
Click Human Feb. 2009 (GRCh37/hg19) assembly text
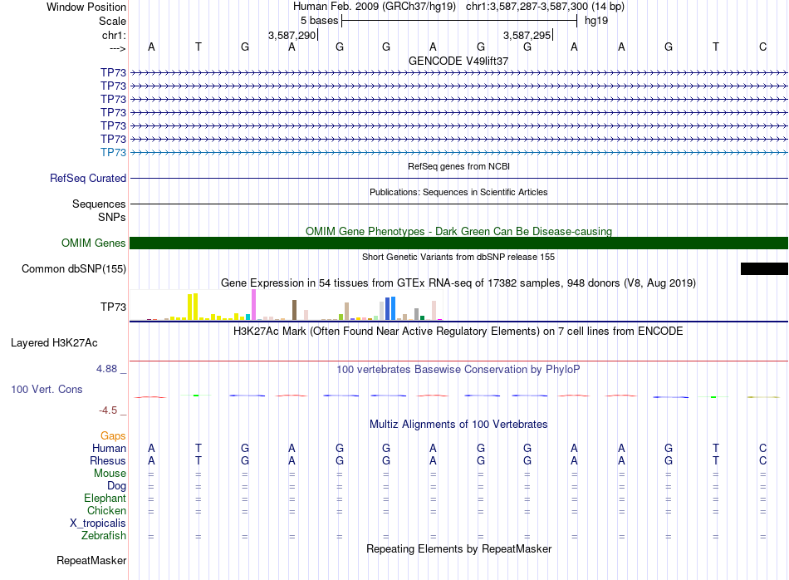click(x=375, y=7)
